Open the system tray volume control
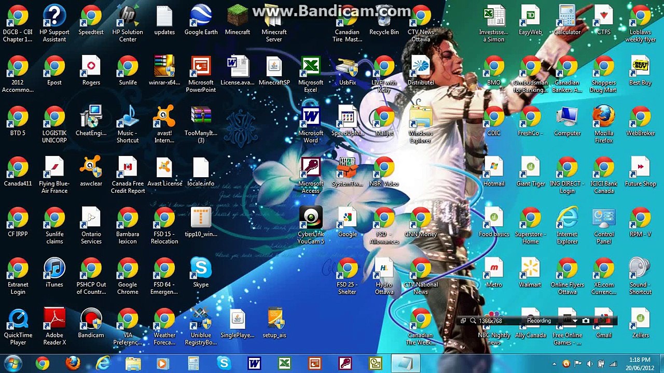Viewport: 664px width, 373px height. 590,364
